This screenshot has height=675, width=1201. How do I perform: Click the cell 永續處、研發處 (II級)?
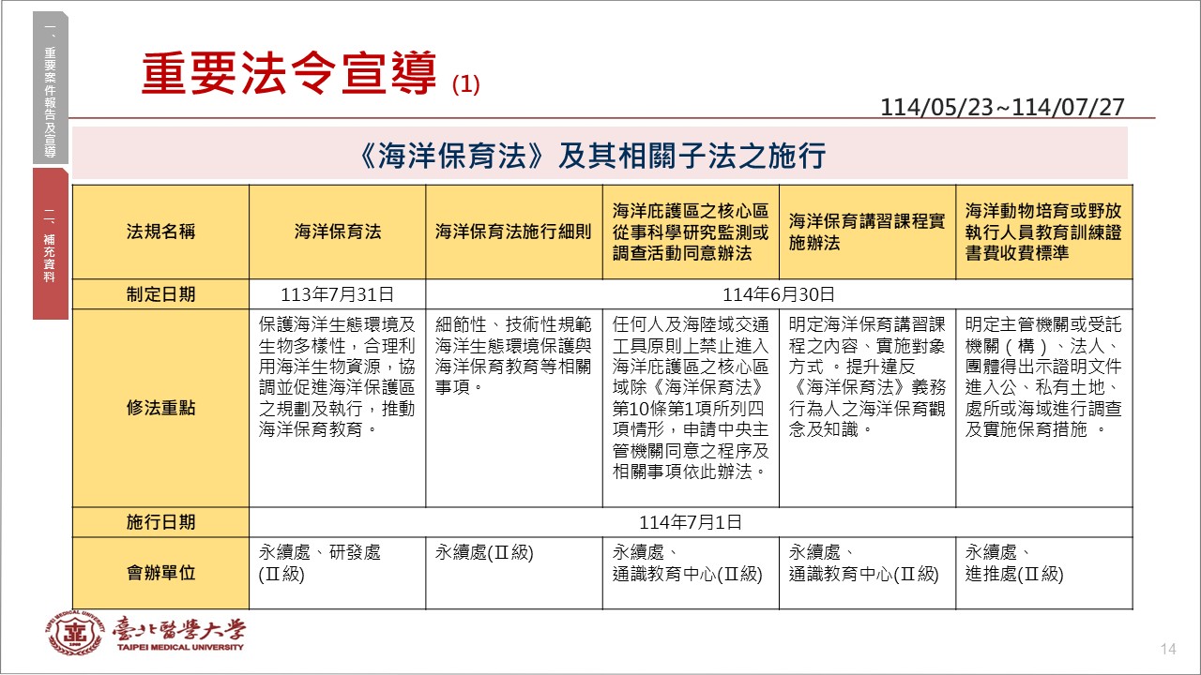coord(338,573)
